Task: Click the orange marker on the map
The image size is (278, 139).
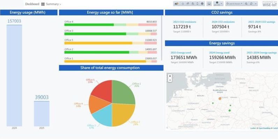Action: point(220,98)
